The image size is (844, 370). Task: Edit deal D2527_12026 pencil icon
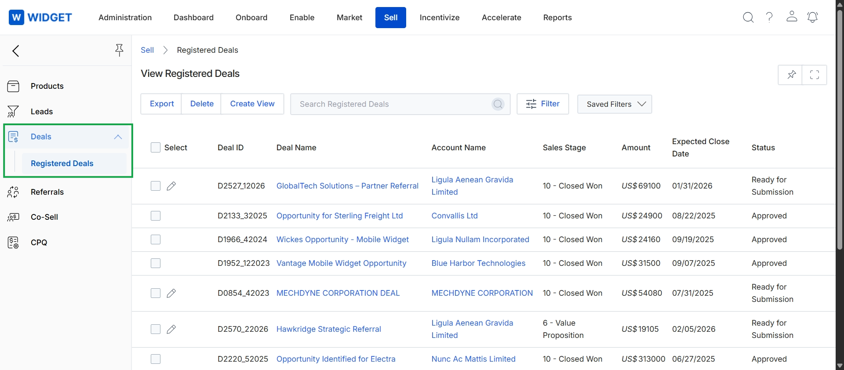pos(171,186)
